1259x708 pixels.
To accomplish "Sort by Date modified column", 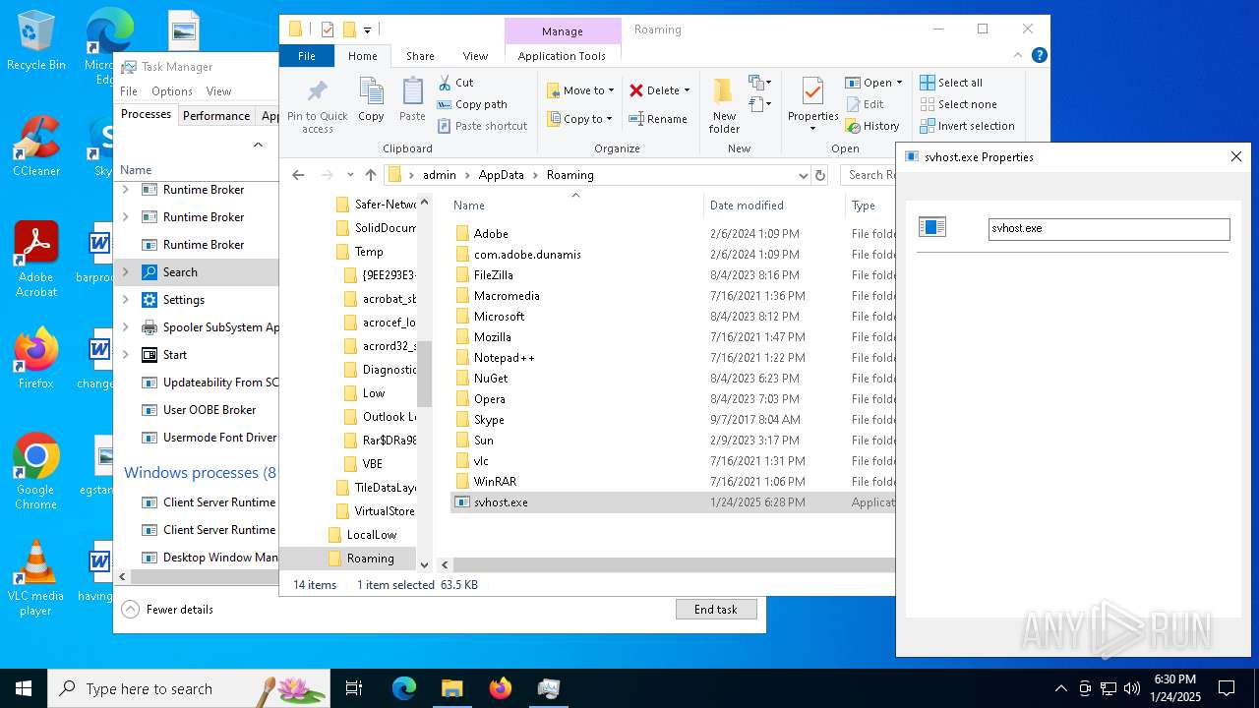I will tap(747, 206).
